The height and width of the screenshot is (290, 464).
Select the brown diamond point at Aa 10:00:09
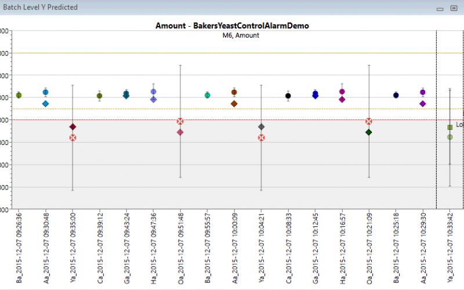(234, 104)
